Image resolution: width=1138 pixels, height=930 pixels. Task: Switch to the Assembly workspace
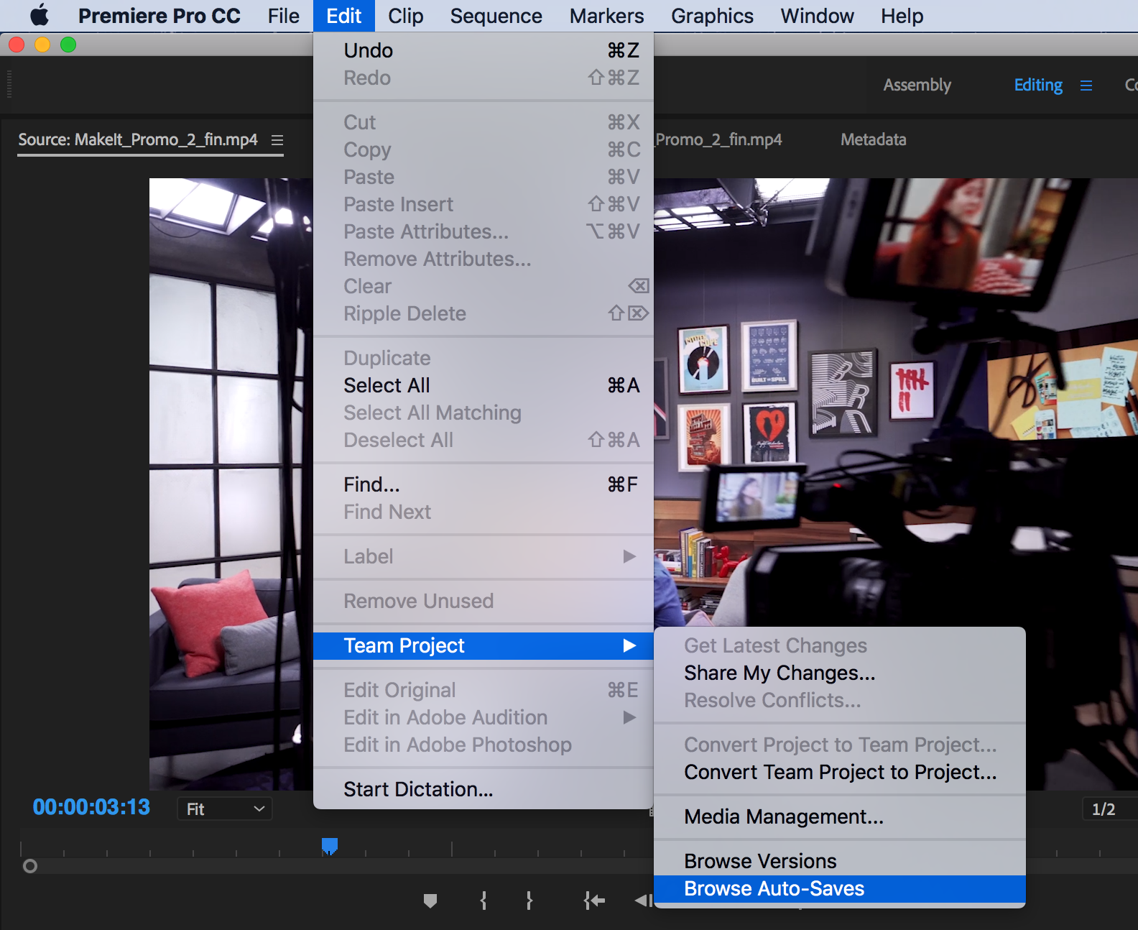pyautogui.click(x=917, y=85)
